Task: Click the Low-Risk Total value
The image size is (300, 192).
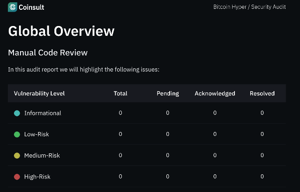Action: point(120,134)
